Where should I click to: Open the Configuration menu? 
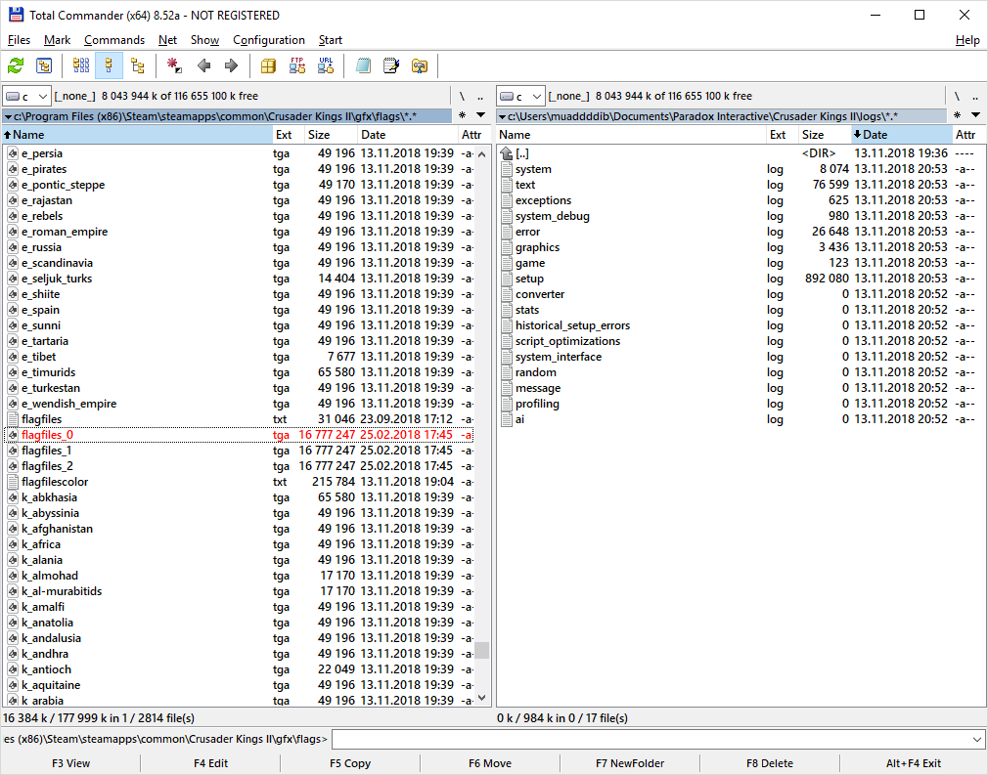coord(268,40)
